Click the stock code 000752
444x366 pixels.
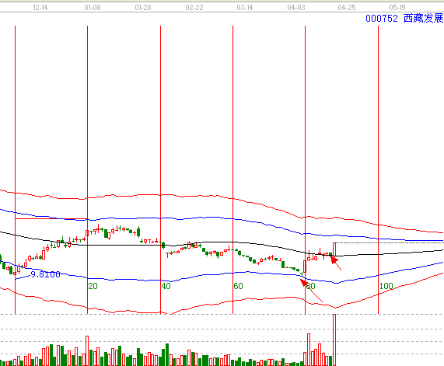(382, 19)
